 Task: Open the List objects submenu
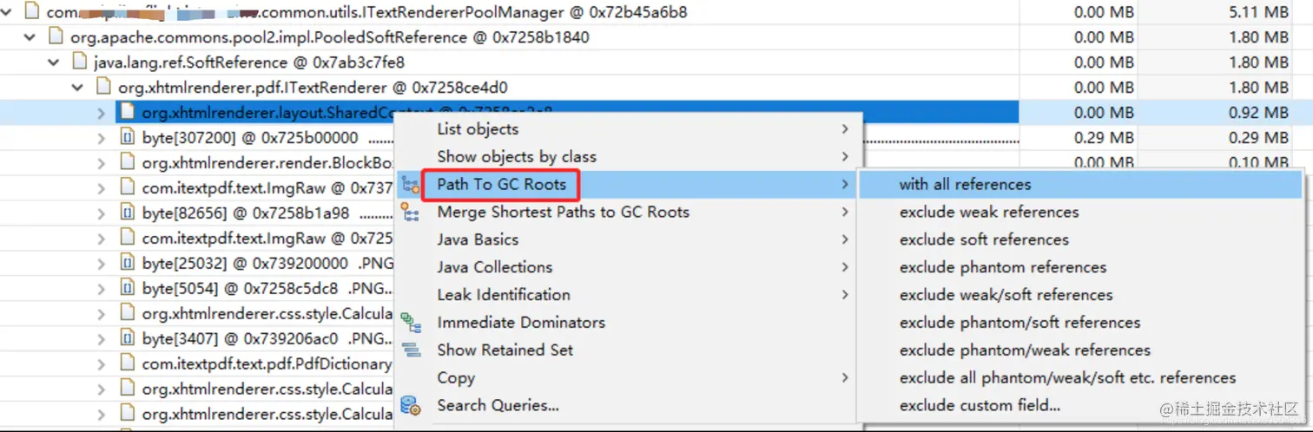640,129
